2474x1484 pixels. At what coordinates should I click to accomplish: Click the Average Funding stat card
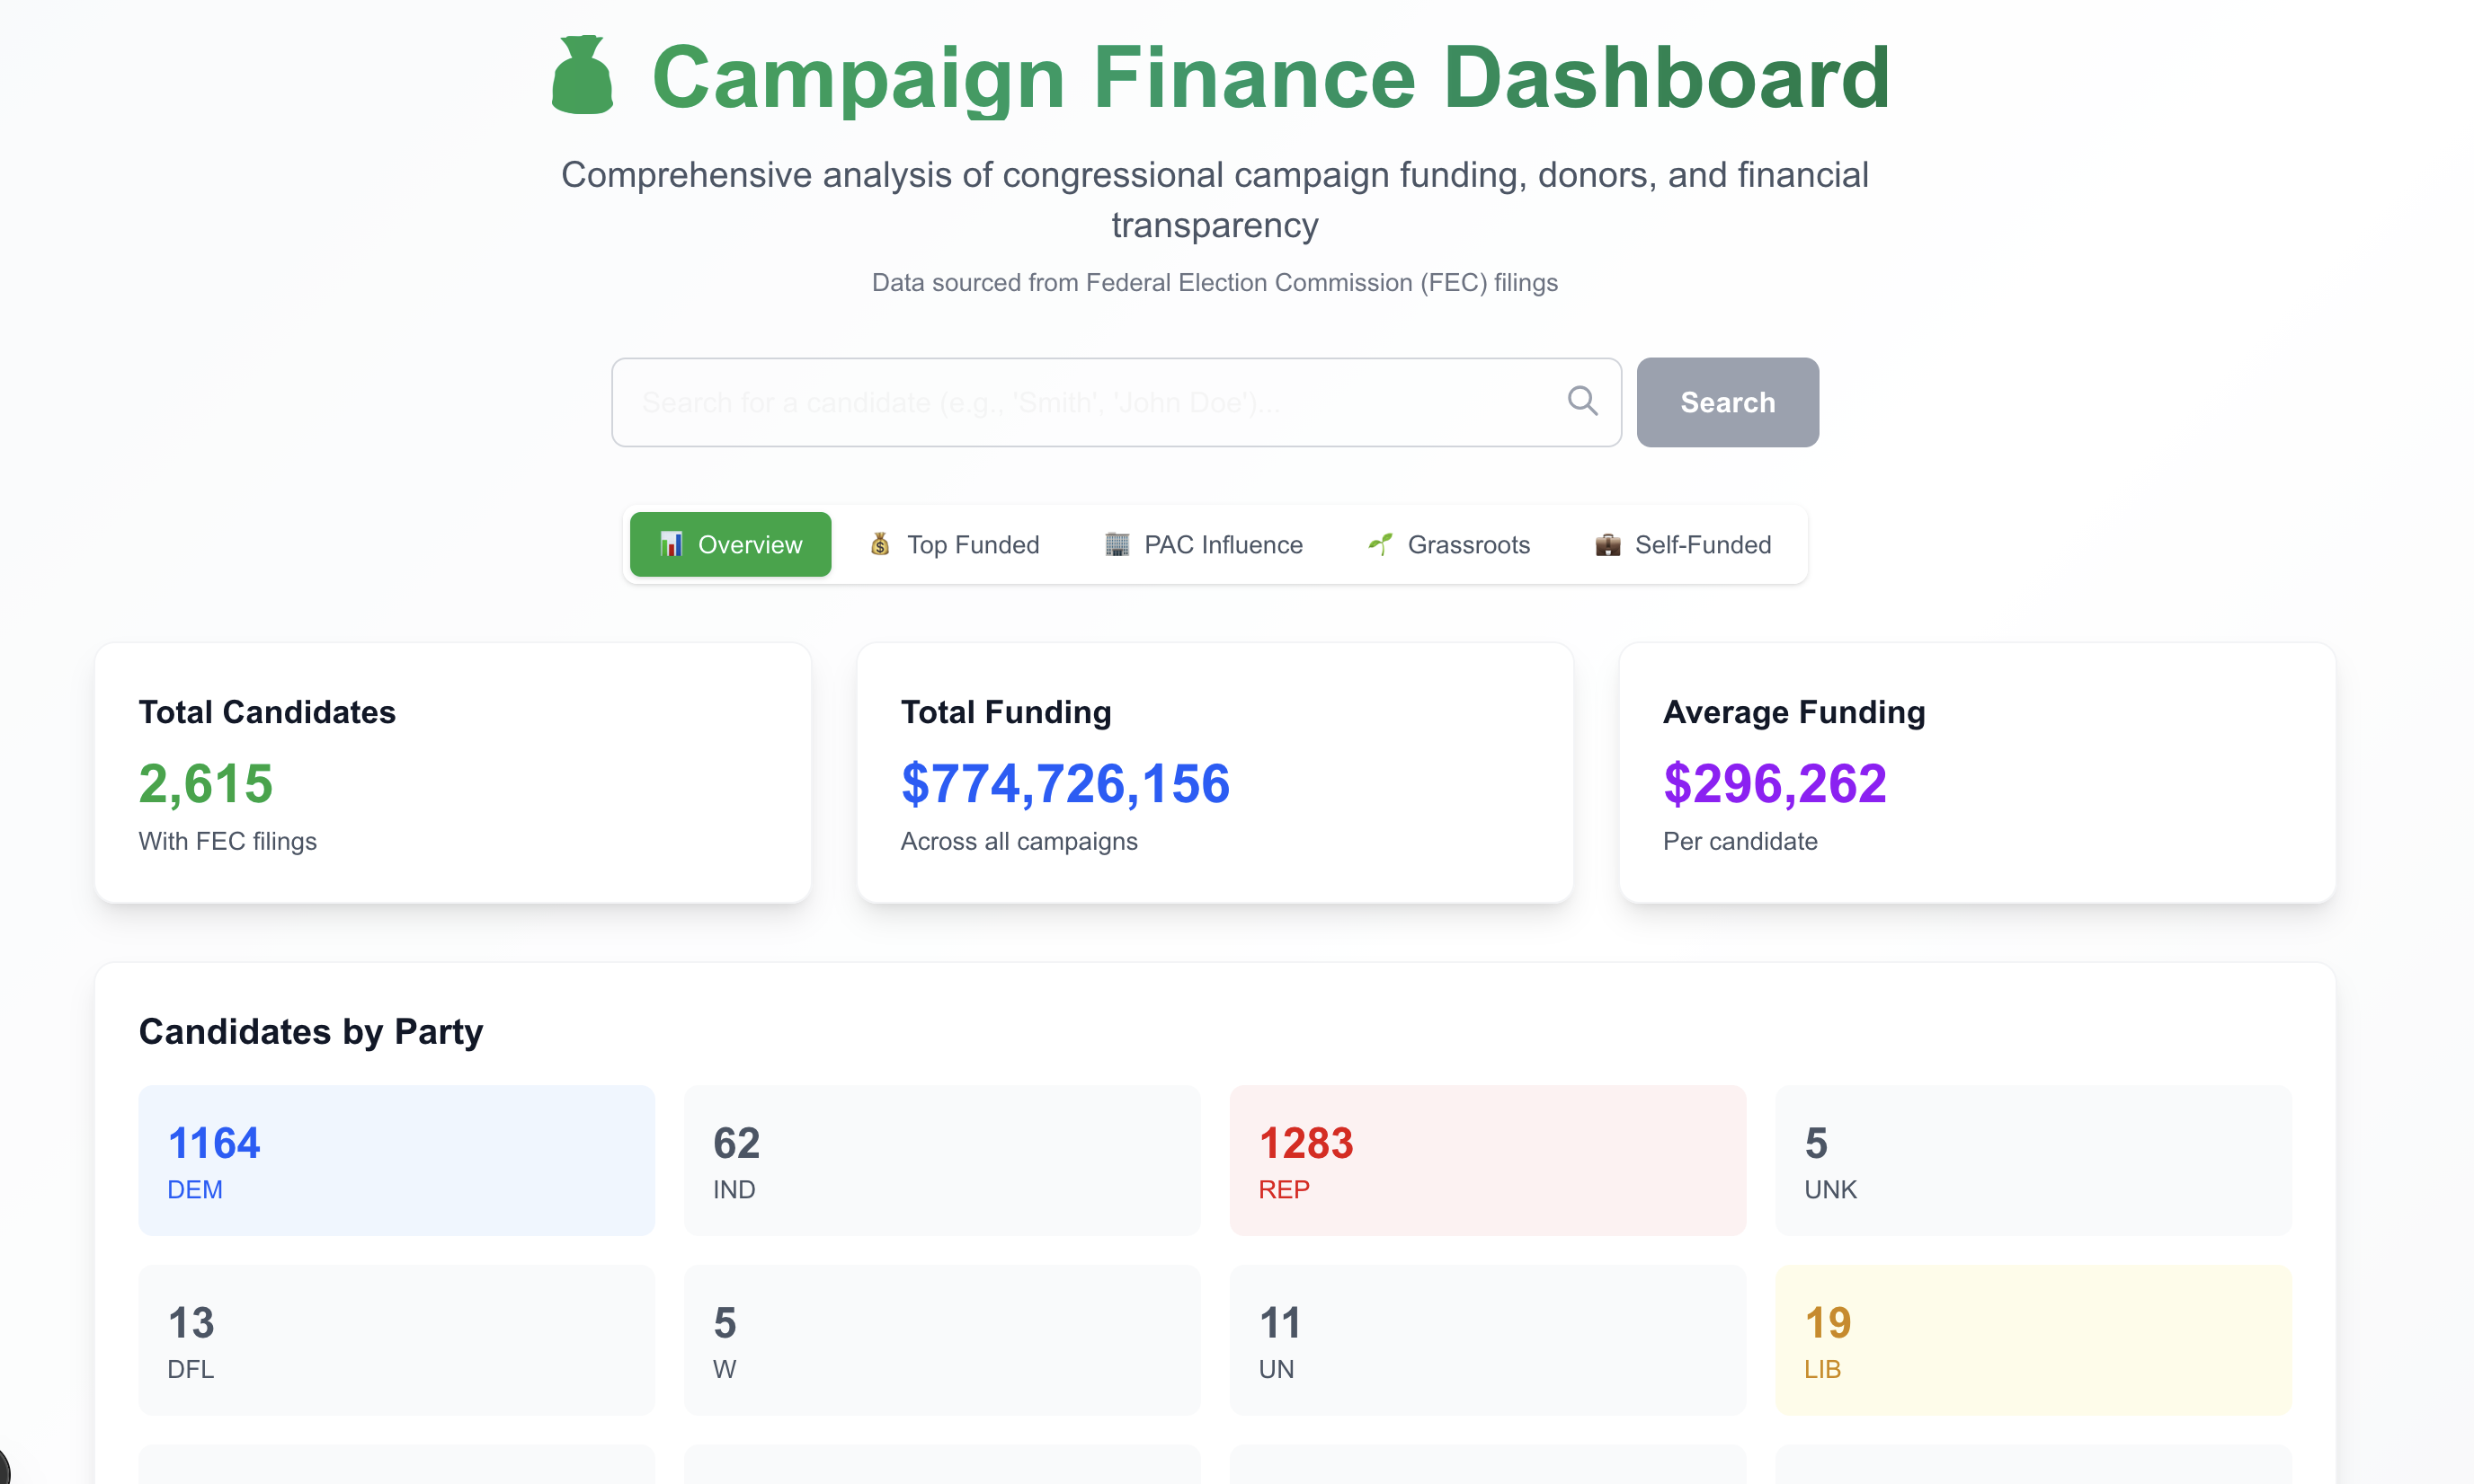1977,773
